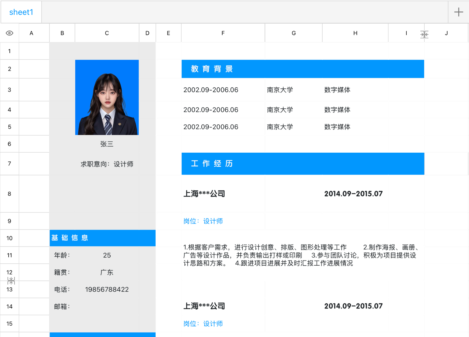Image resolution: width=469 pixels, height=337 pixels.
Task: Select the 教育背景 header cell
Action: pyautogui.click(x=303, y=69)
